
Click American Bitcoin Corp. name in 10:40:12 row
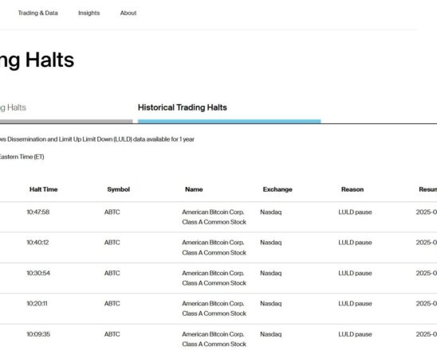click(x=214, y=247)
